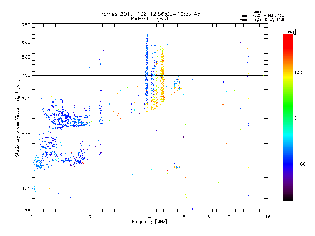Viewport: 315px width, 236px height.
Task: Click the x-axis tick label '1'
Action: [31, 217]
